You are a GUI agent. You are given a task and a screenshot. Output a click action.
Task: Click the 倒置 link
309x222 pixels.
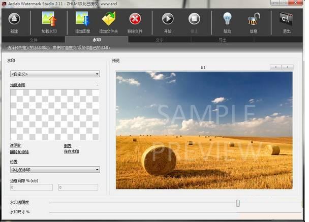coord(68,146)
